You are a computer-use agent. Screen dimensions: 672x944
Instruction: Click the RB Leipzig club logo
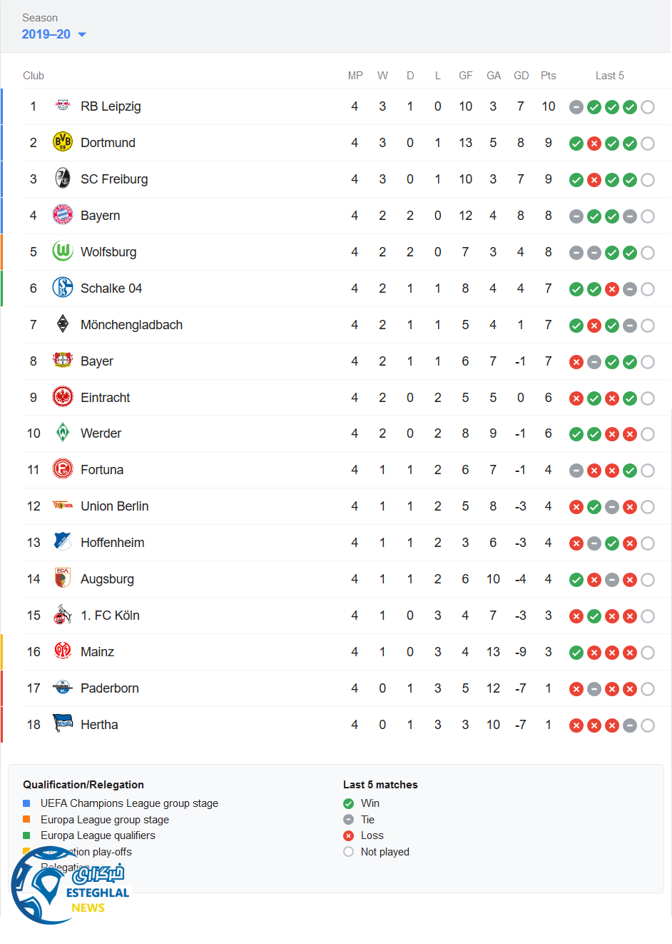click(x=63, y=106)
